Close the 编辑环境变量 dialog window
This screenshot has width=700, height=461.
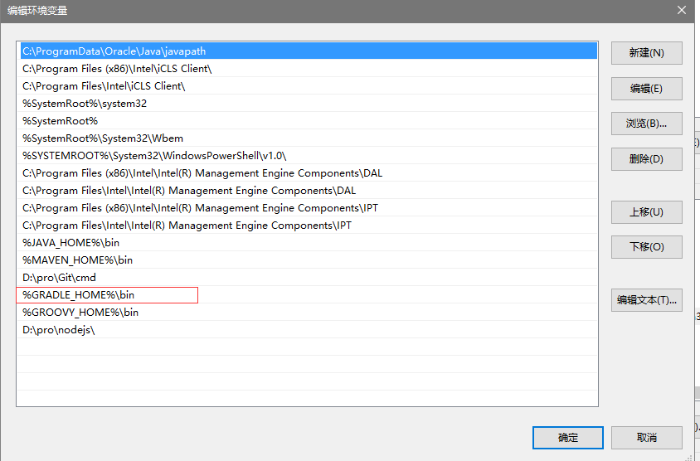coord(681,11)
